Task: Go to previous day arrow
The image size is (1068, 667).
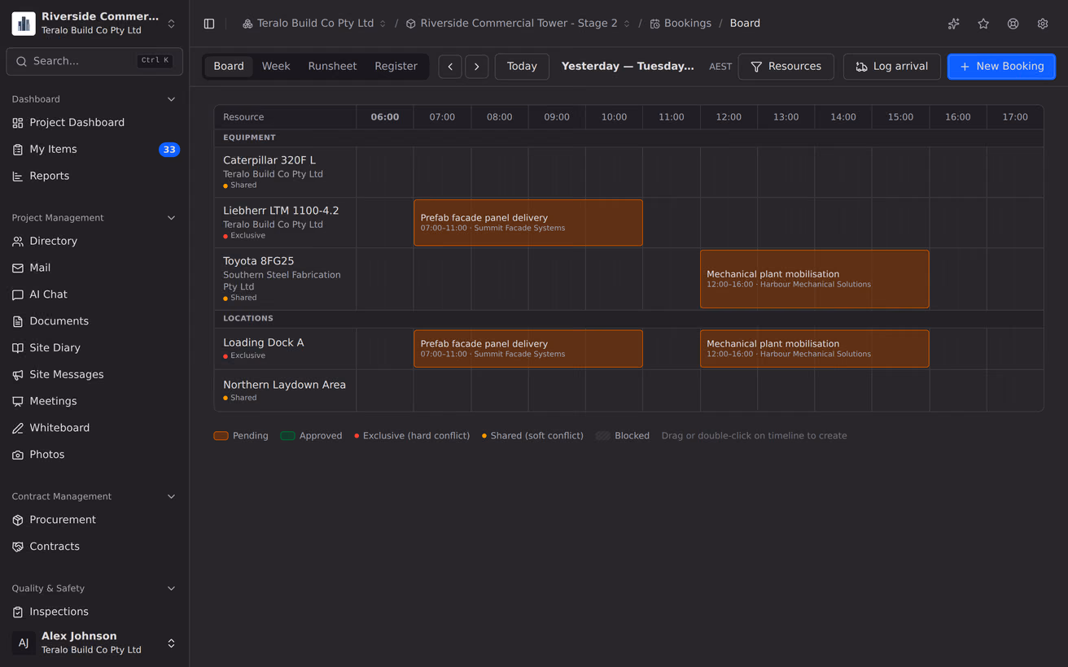Action: pos(450,67)
